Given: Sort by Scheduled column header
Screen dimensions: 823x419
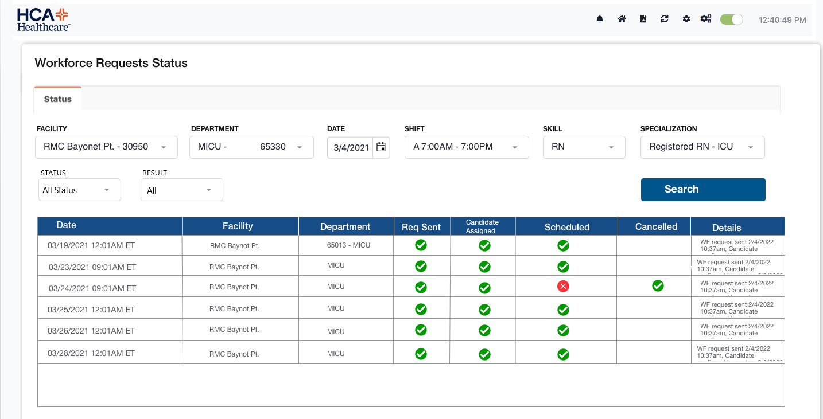Looking at the screenshot, I should click(x=566, y=227).
